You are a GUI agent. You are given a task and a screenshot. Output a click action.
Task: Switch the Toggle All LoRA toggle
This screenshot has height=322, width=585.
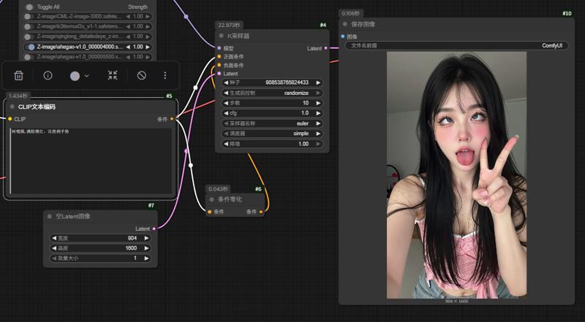pyautogui.click(x=30, y=7)
